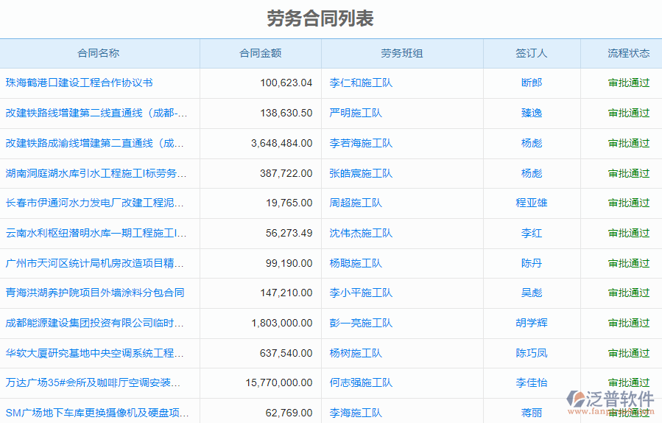This screenshot has width=662, height=423.
Task: Open contract 改建铁路线增建第二线直通线
Action: point(96,113)
